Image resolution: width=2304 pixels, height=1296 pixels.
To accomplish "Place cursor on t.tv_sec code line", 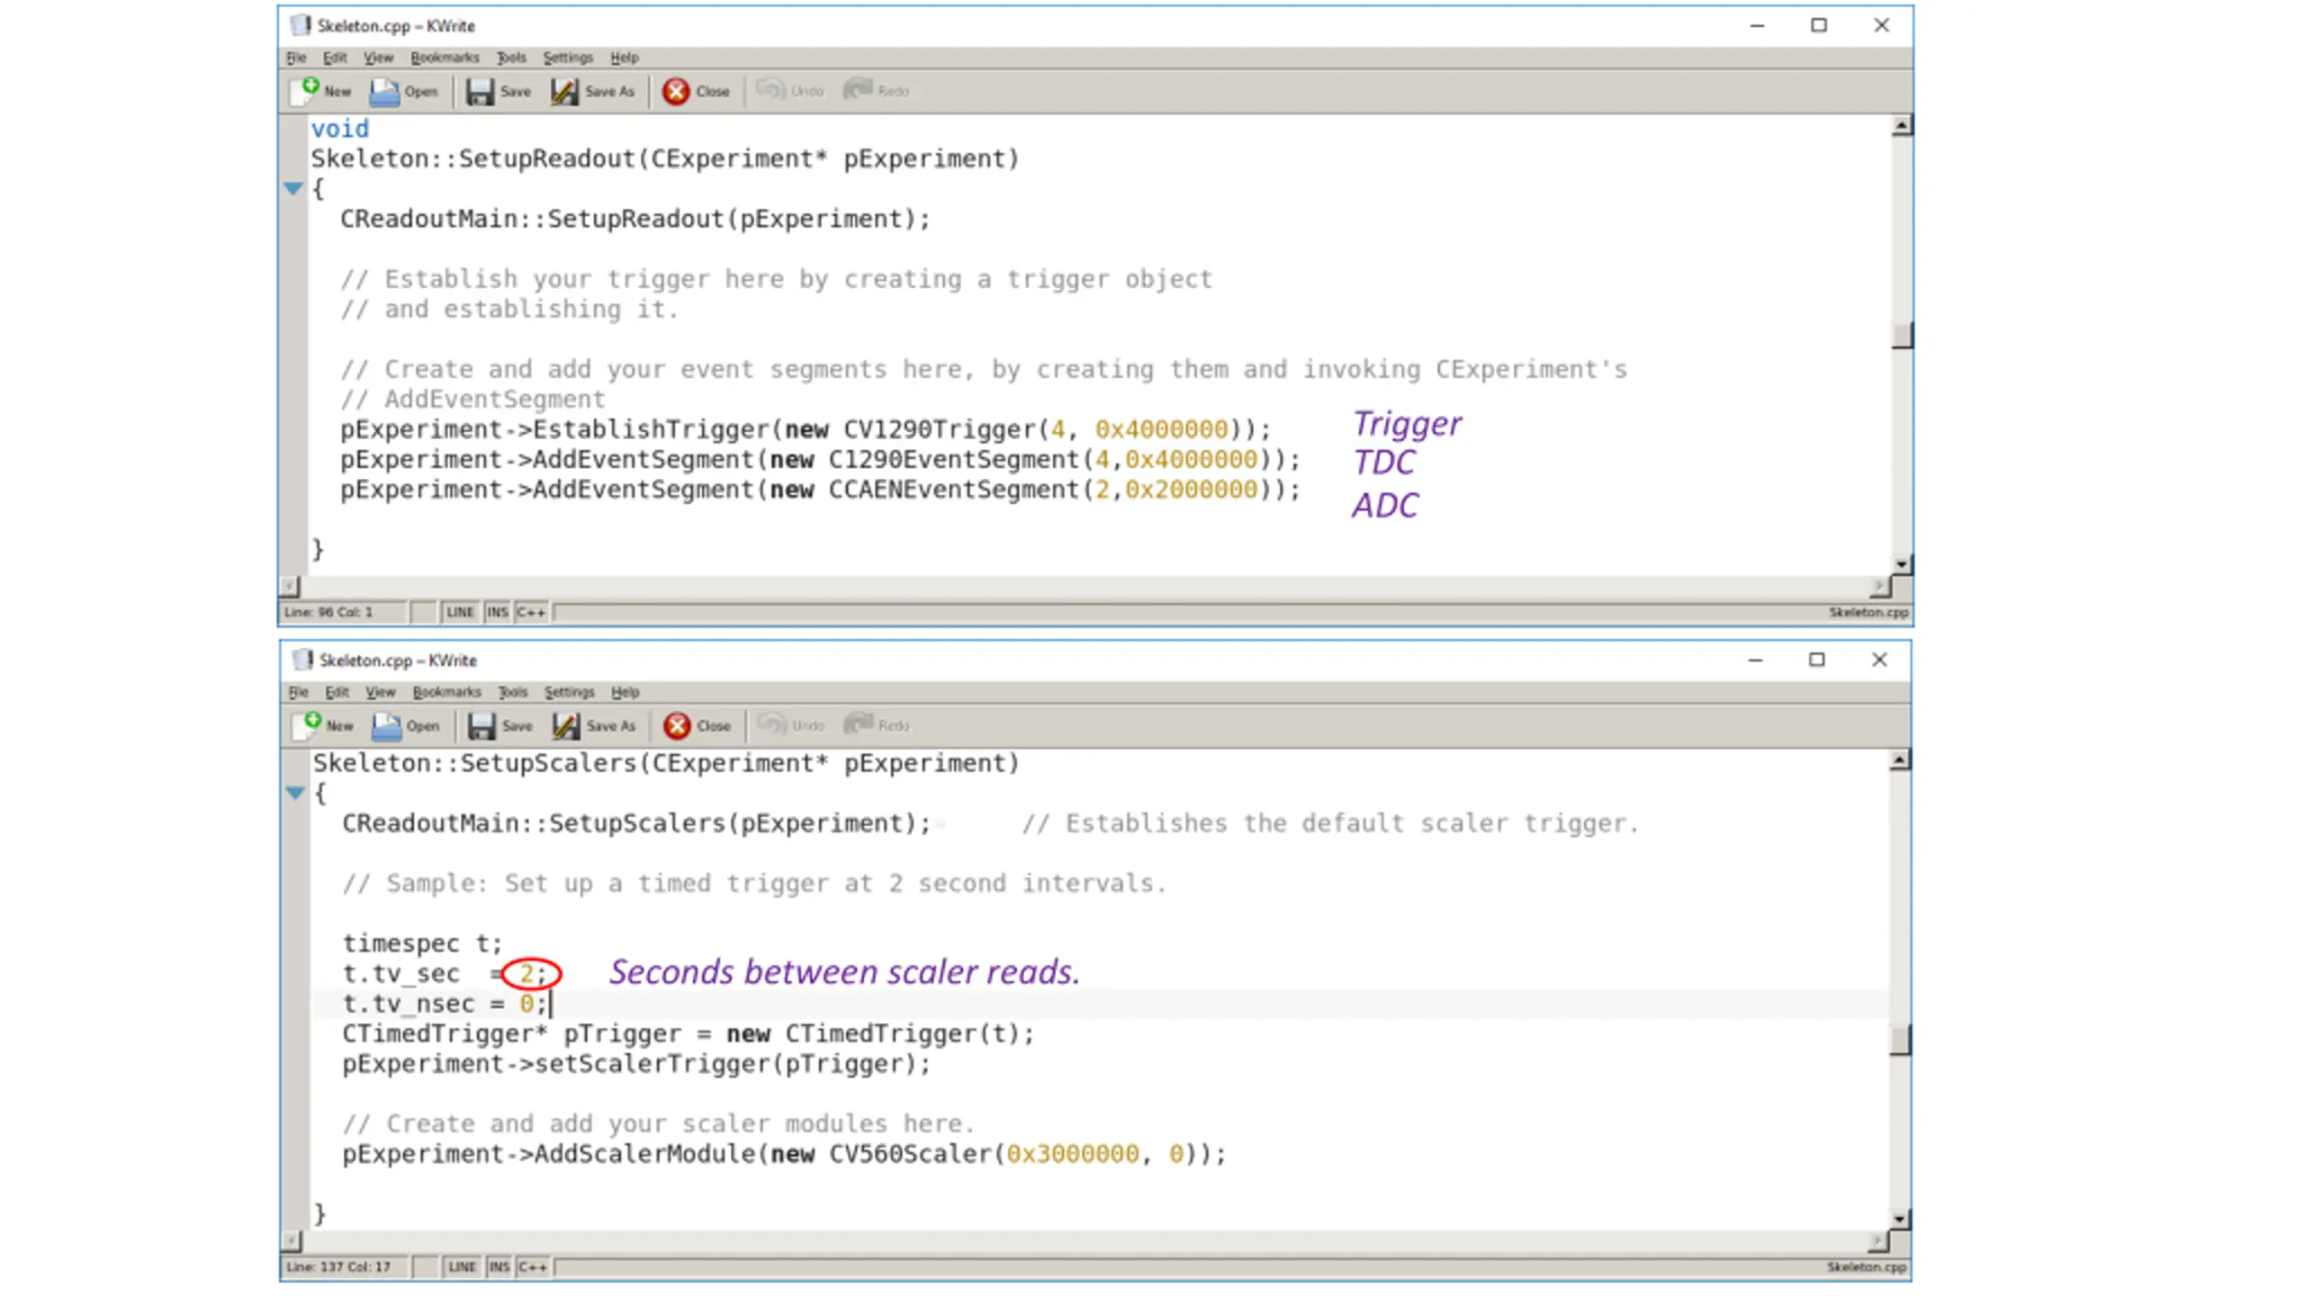I will (x=401, y=974).
